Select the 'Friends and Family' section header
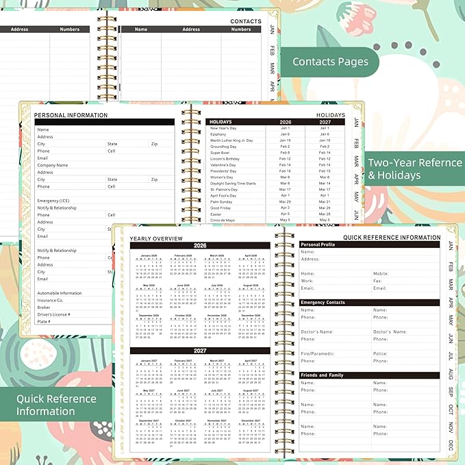 pyautogui.click(x=369, y=375)
